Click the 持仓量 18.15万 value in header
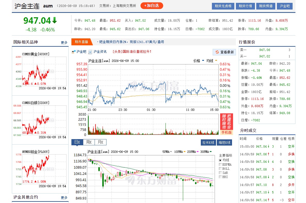Viewport: 306px width, 203px height. click(x=174, y=29)
